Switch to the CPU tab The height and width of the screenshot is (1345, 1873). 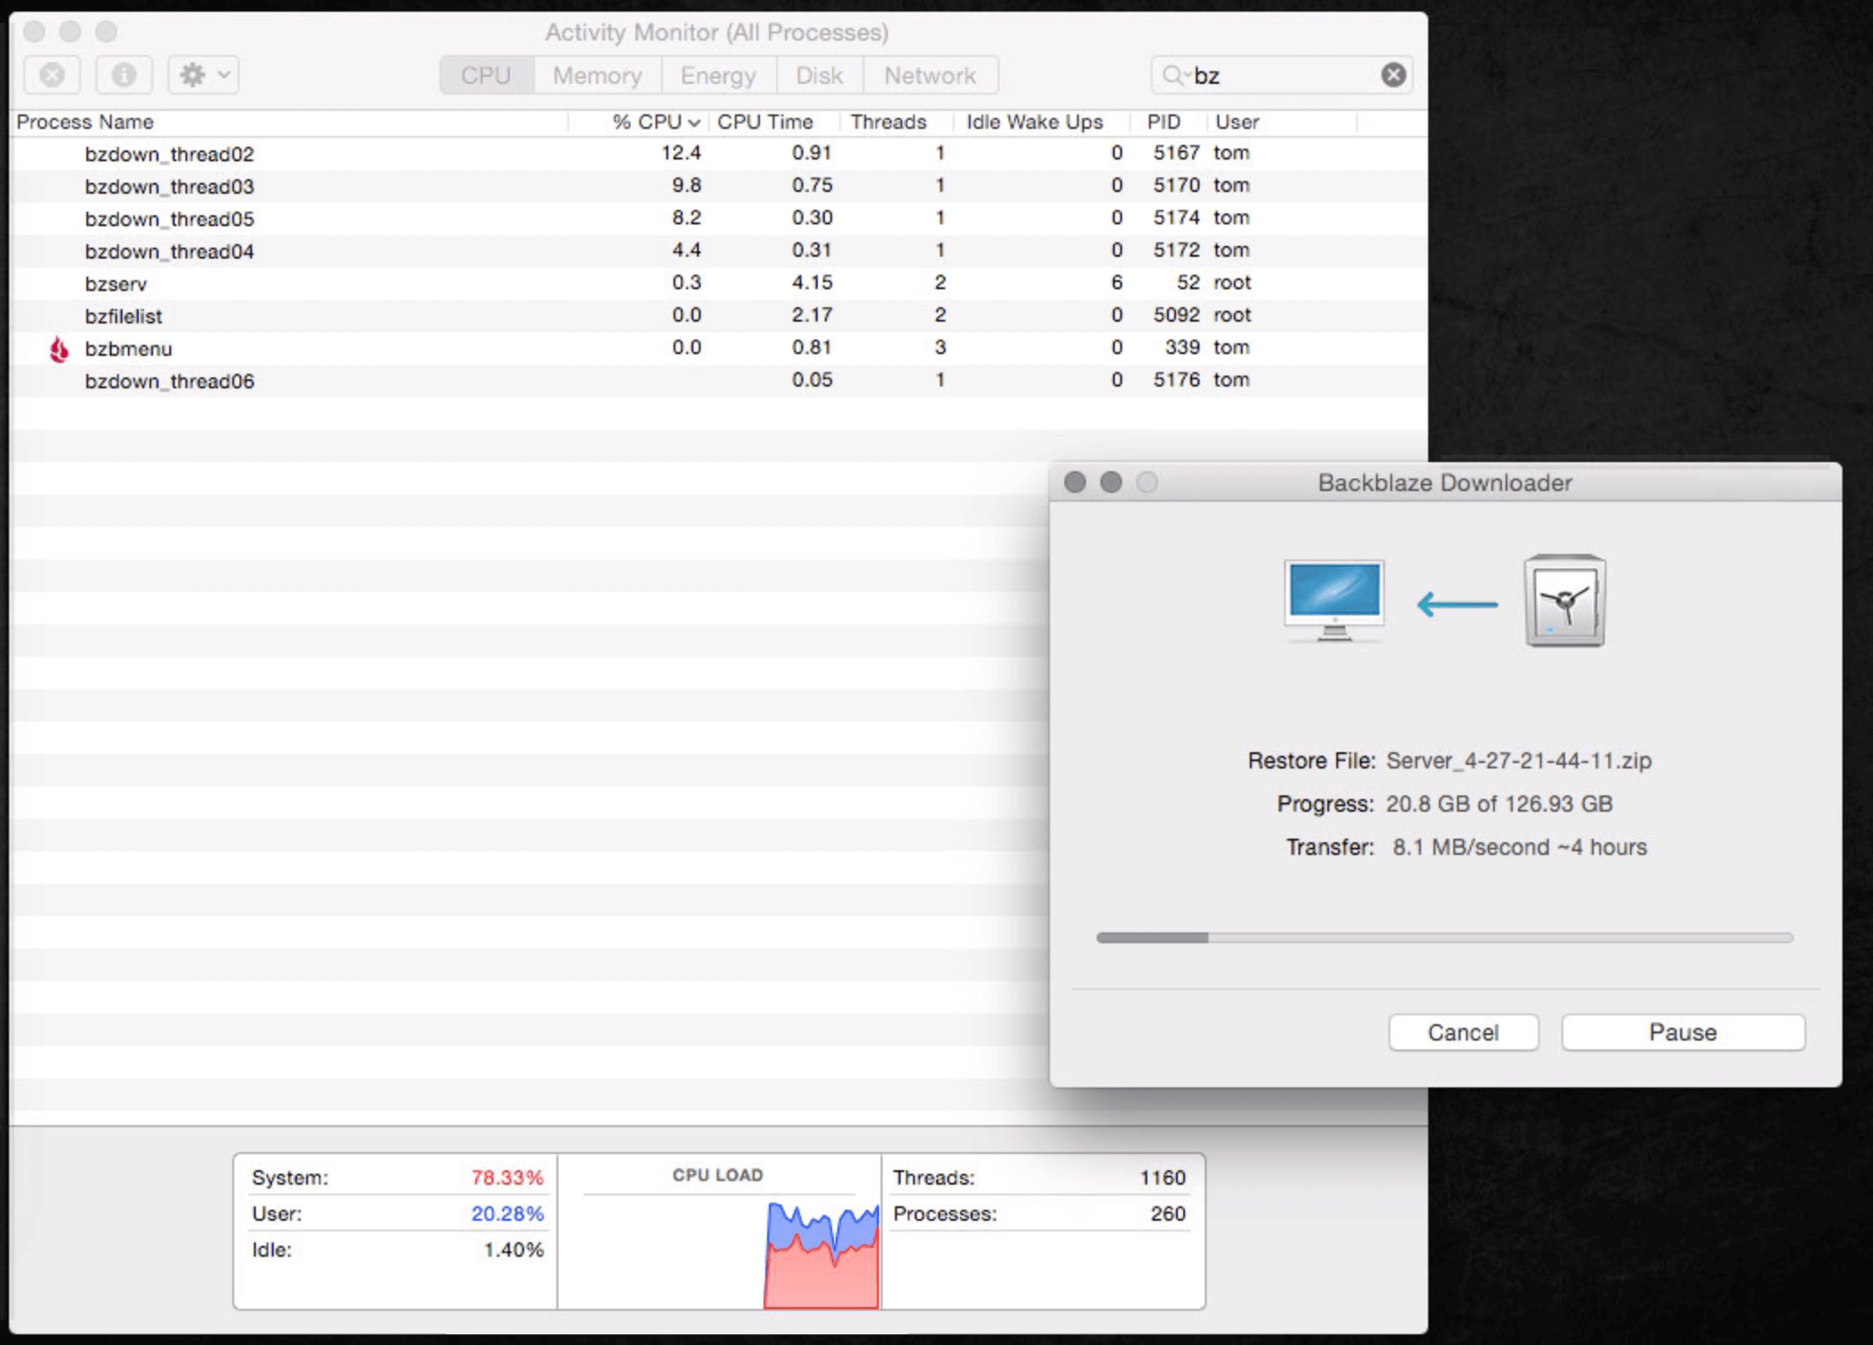click(x=486, y=75)
